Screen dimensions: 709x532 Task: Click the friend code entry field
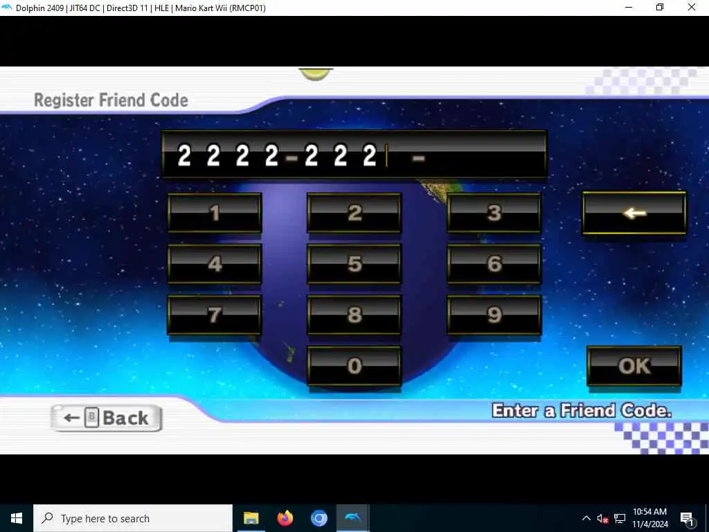click(354, 154)
